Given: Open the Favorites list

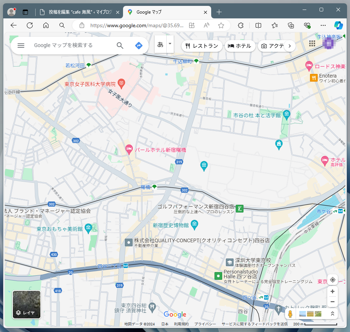Looking at the screenshot, I should point(275,25).
